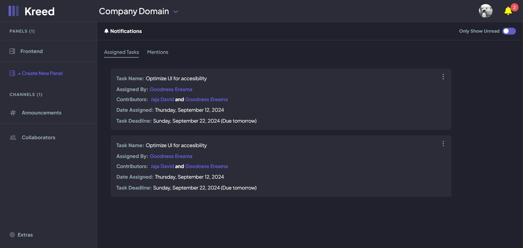Click the Collaborators people icon

(x=13, y=137)
